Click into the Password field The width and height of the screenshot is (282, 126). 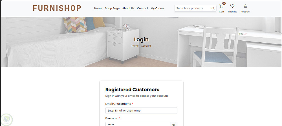click(138, 124)
